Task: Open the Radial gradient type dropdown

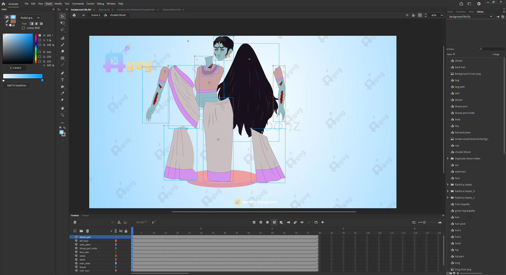Action: 30,18
